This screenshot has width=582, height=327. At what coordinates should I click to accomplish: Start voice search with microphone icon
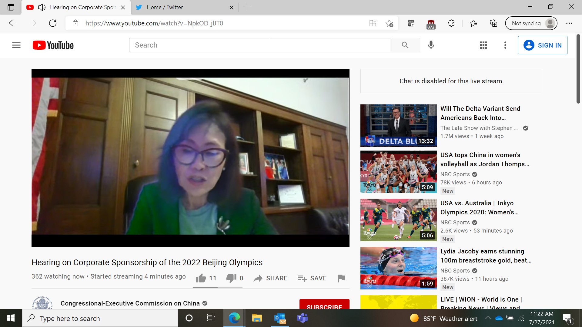pos(431,45)
